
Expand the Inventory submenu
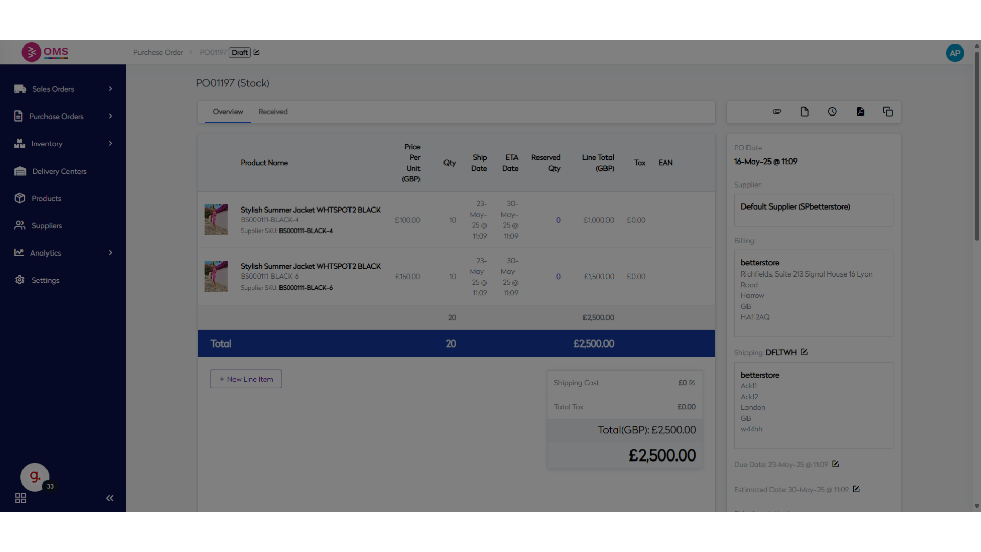[x=110, y=144]
